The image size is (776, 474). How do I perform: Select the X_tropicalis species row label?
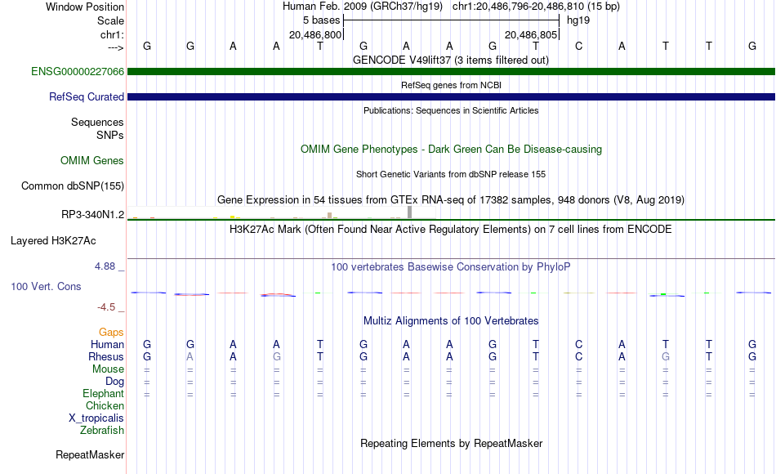pyautogui.click(x=96, y=418)
